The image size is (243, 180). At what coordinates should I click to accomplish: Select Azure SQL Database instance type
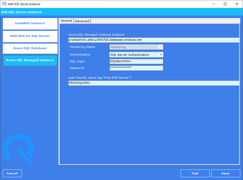click(x=30, y=48)
